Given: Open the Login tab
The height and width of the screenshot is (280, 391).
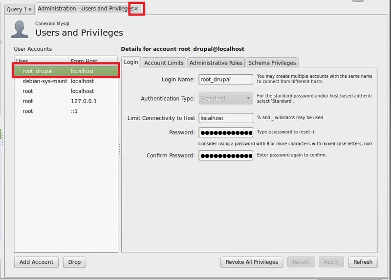Looking at the screenshot, I should click(x=131, y=62).
